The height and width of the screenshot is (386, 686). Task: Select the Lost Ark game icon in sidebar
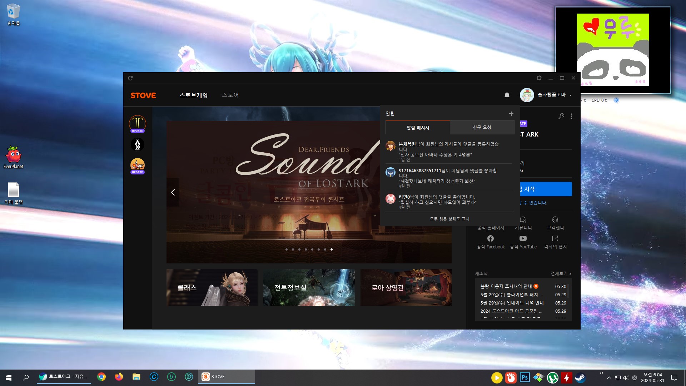(138, 124)
